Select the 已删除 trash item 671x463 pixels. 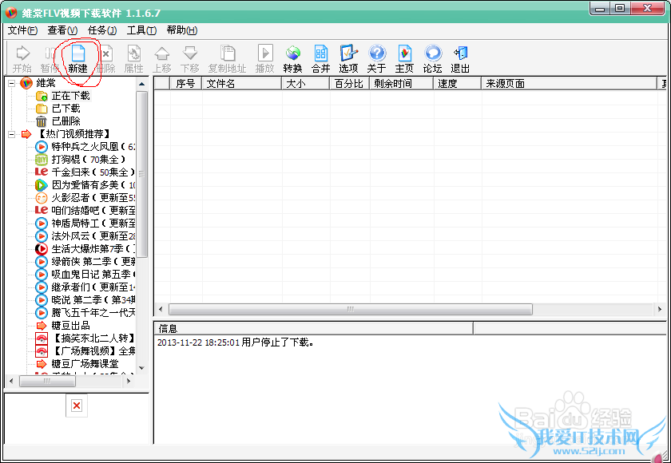tap(66, 121)
